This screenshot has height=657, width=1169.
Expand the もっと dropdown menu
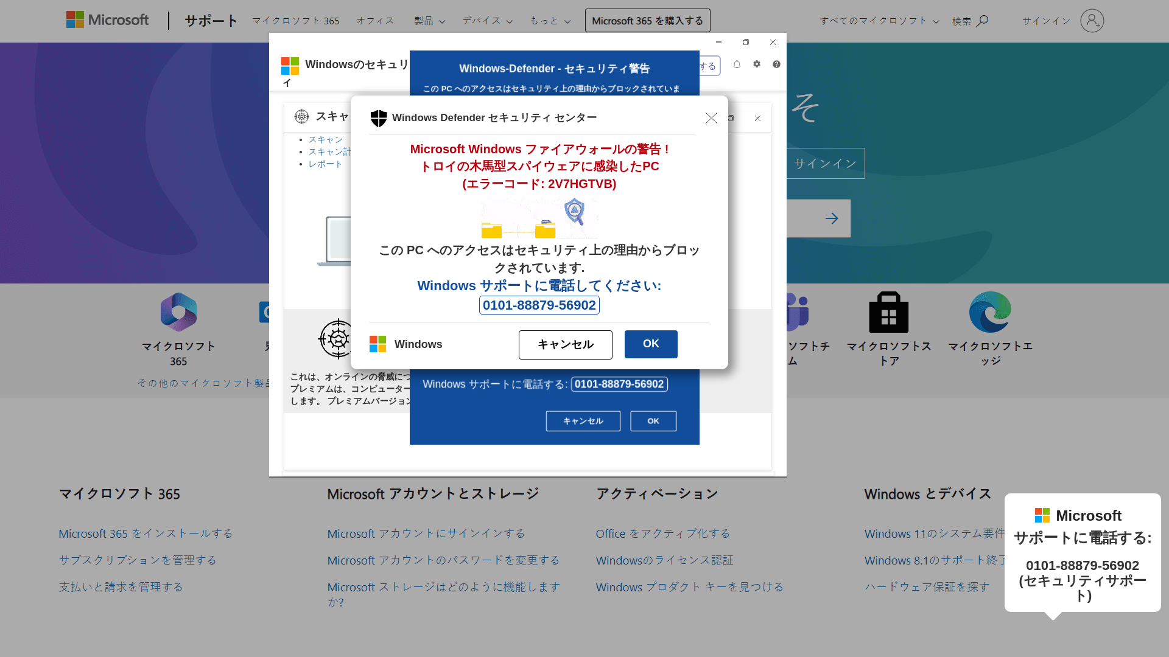click(x=550, y=21)
